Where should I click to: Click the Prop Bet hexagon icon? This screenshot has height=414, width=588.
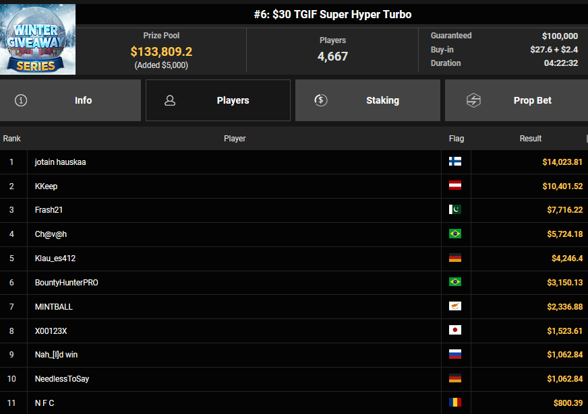tap(473, 100)
